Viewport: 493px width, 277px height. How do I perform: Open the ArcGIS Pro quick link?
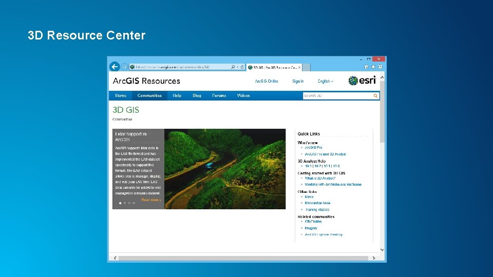(x=313, y=147)
